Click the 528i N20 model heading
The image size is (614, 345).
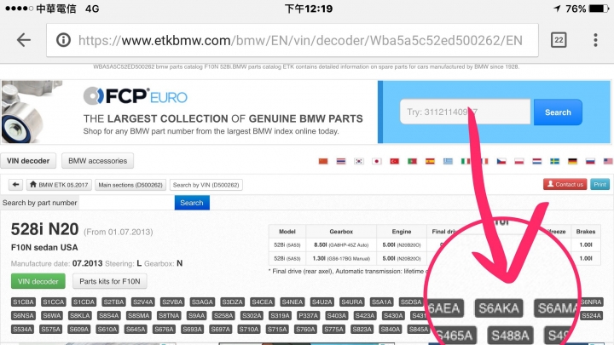coord(44,229)
